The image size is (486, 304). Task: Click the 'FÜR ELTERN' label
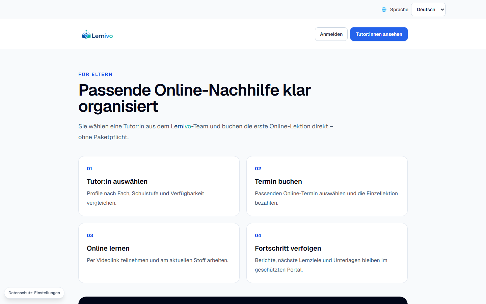click(x=96, y=74)
